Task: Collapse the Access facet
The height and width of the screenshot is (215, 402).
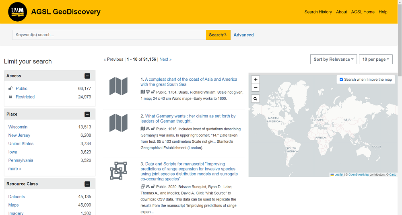Action: 87,76
